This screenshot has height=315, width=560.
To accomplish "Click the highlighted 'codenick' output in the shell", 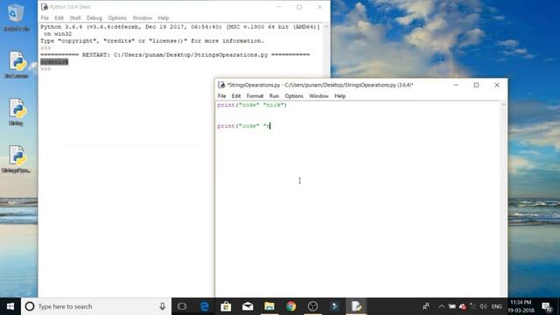I will coord(54,62).
